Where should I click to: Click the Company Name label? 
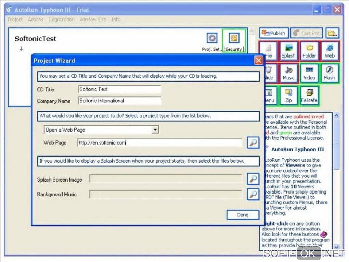click(x=54, y=101)
